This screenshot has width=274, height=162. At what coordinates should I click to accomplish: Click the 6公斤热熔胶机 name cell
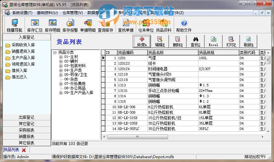tap(172, 107)
